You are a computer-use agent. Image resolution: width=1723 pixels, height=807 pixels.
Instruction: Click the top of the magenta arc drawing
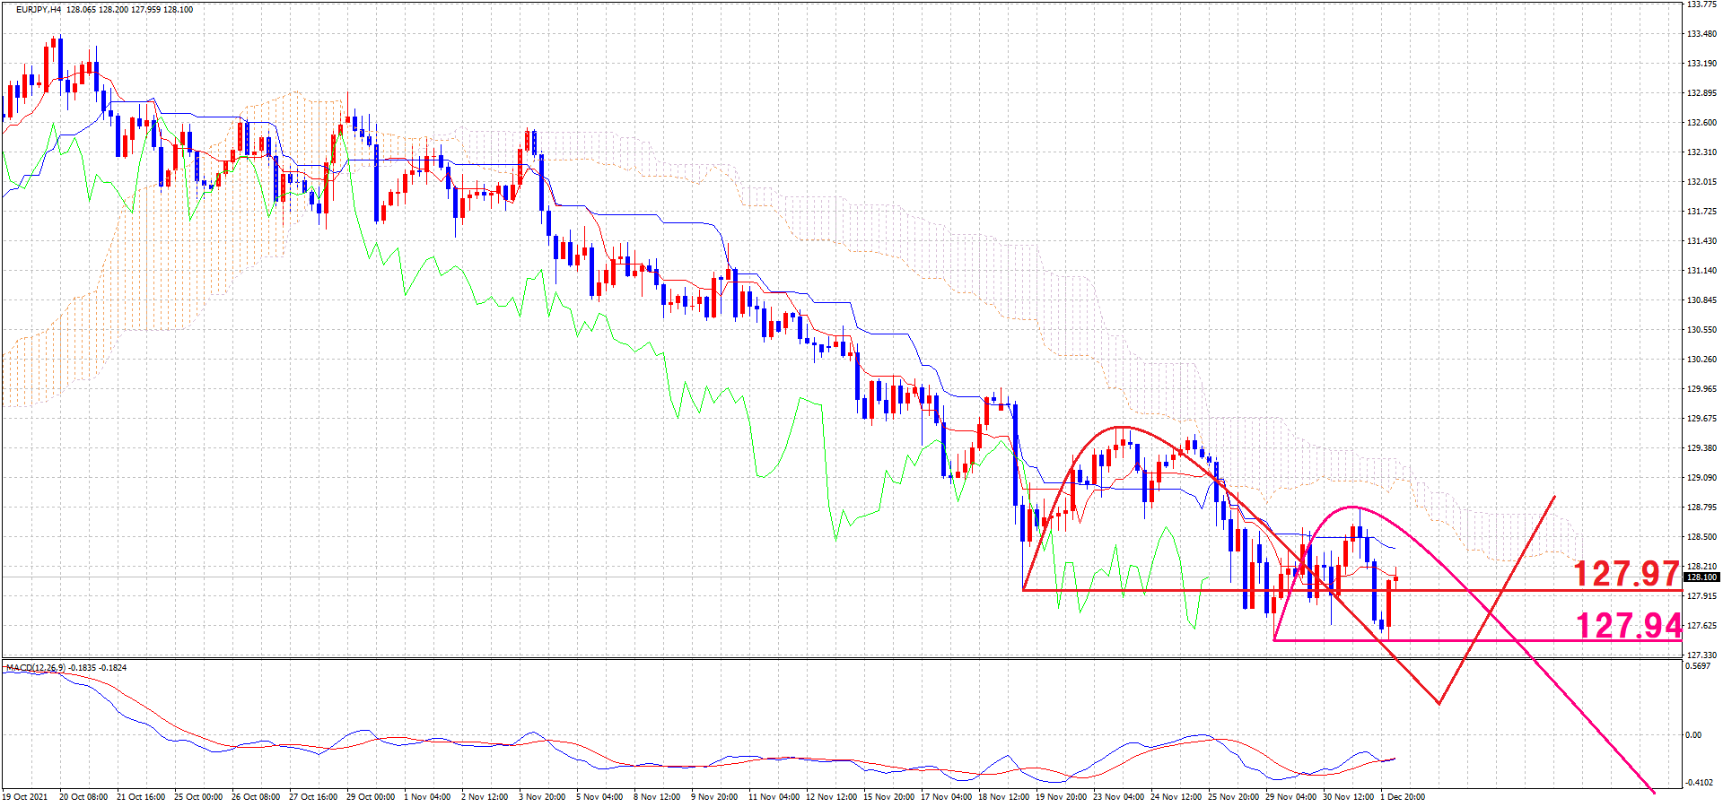tap(1351, 508)
